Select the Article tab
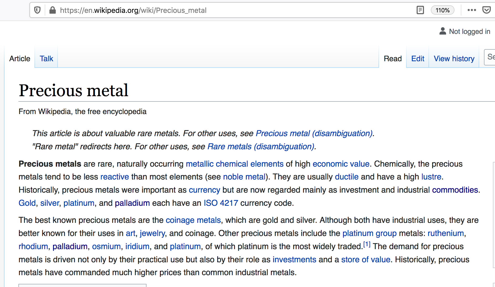The height and width of the screenshot is (287, 495). 20,59
